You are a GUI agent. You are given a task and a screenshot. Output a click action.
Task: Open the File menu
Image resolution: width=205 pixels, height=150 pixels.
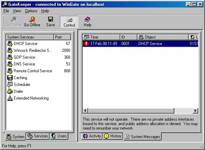(6, 11)
